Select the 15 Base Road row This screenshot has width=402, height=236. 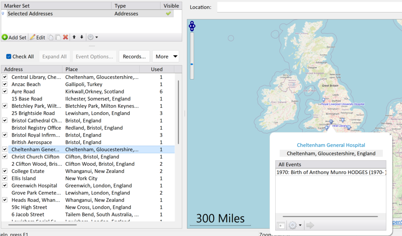[x=88, y=99]
